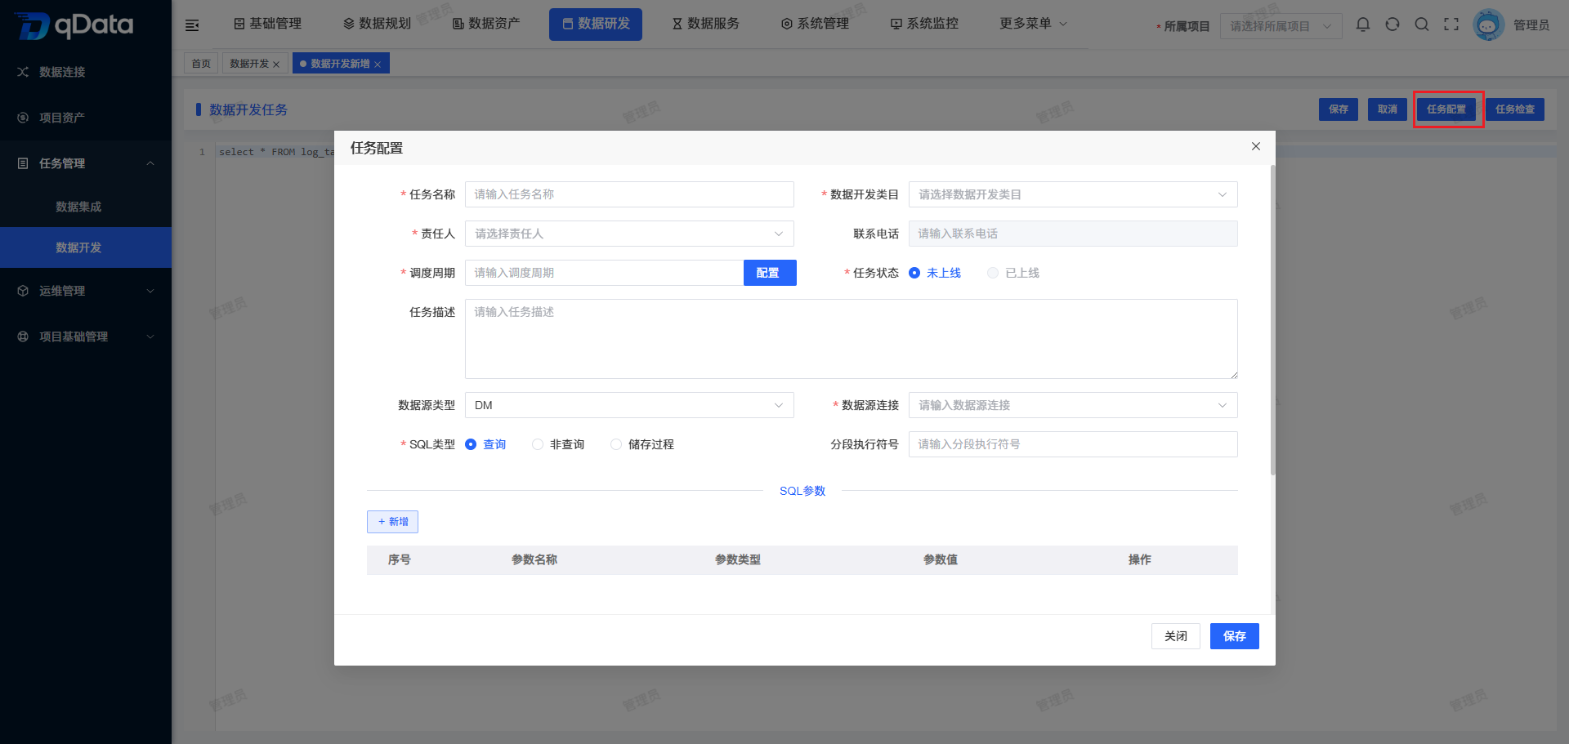Click the 参数值 column header

pos(941,560)
